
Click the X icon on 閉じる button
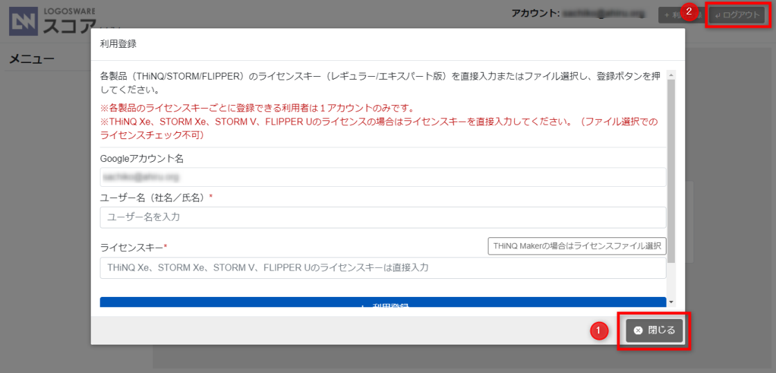pyautogui.click(x=638, y=331)
